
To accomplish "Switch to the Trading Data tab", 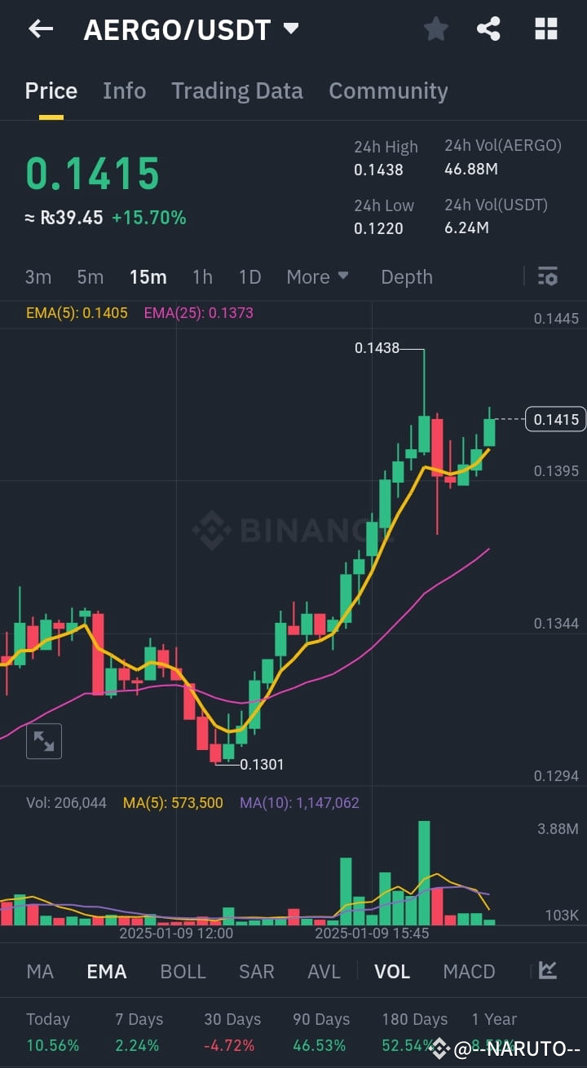I will [x=236, y=91].
